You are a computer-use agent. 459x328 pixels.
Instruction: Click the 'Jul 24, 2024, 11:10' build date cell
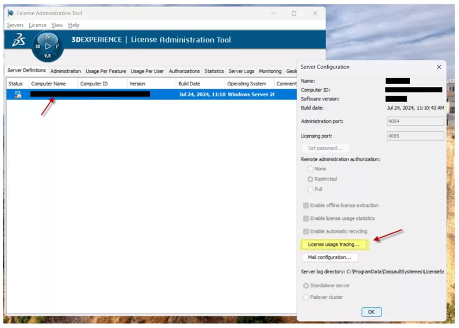click(202, 94)
